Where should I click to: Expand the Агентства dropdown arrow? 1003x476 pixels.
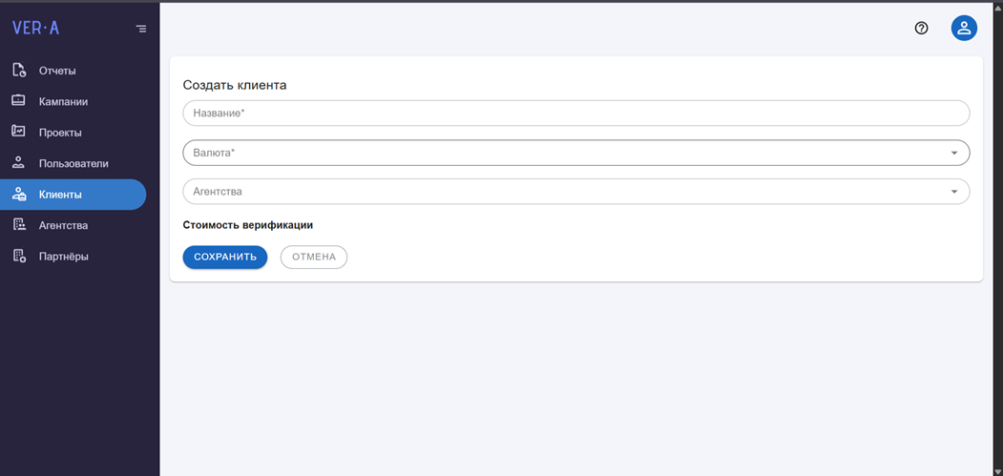pyautogui.click(x=953, y=192)
